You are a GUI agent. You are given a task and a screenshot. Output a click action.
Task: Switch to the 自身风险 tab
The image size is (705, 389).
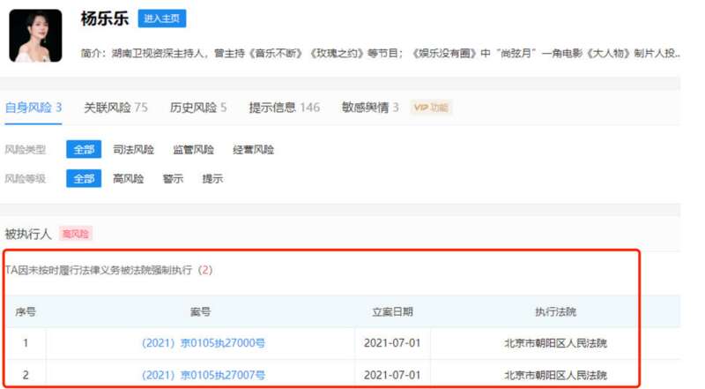(x=33, y=108)
